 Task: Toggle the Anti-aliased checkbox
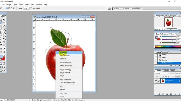(31, 8)
